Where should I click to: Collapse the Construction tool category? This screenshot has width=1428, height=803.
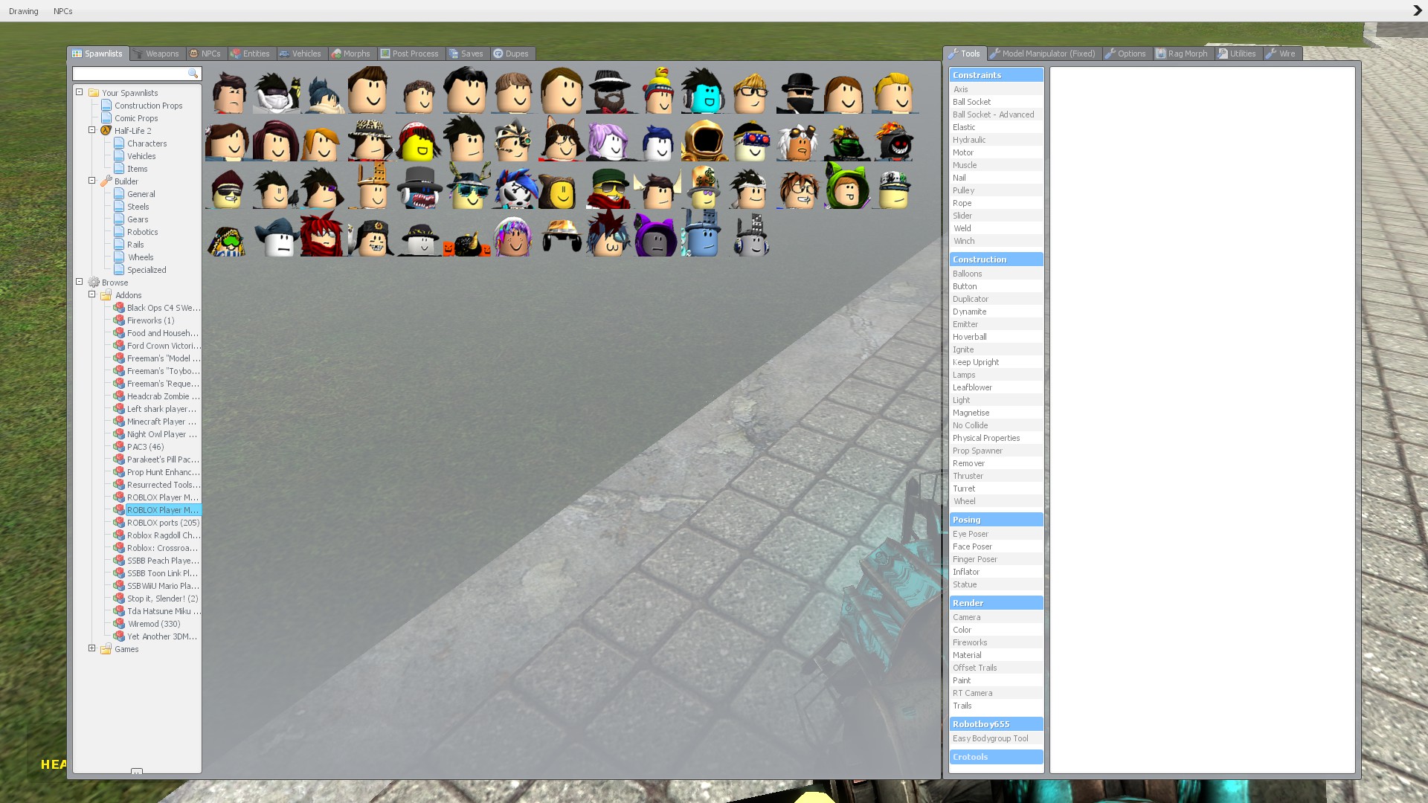(x=996, y=259)
